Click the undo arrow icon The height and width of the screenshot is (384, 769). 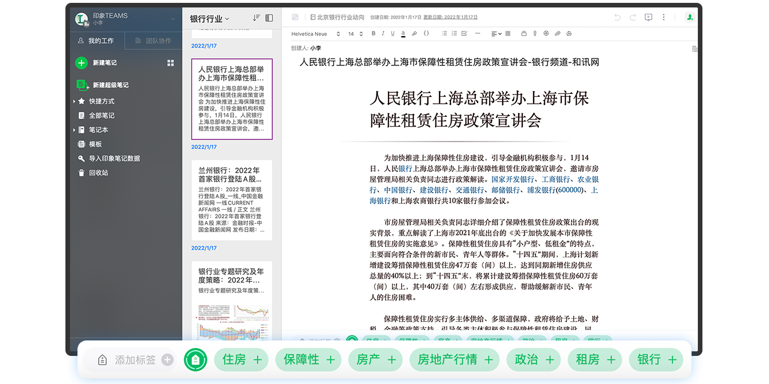tap(617, 17)
